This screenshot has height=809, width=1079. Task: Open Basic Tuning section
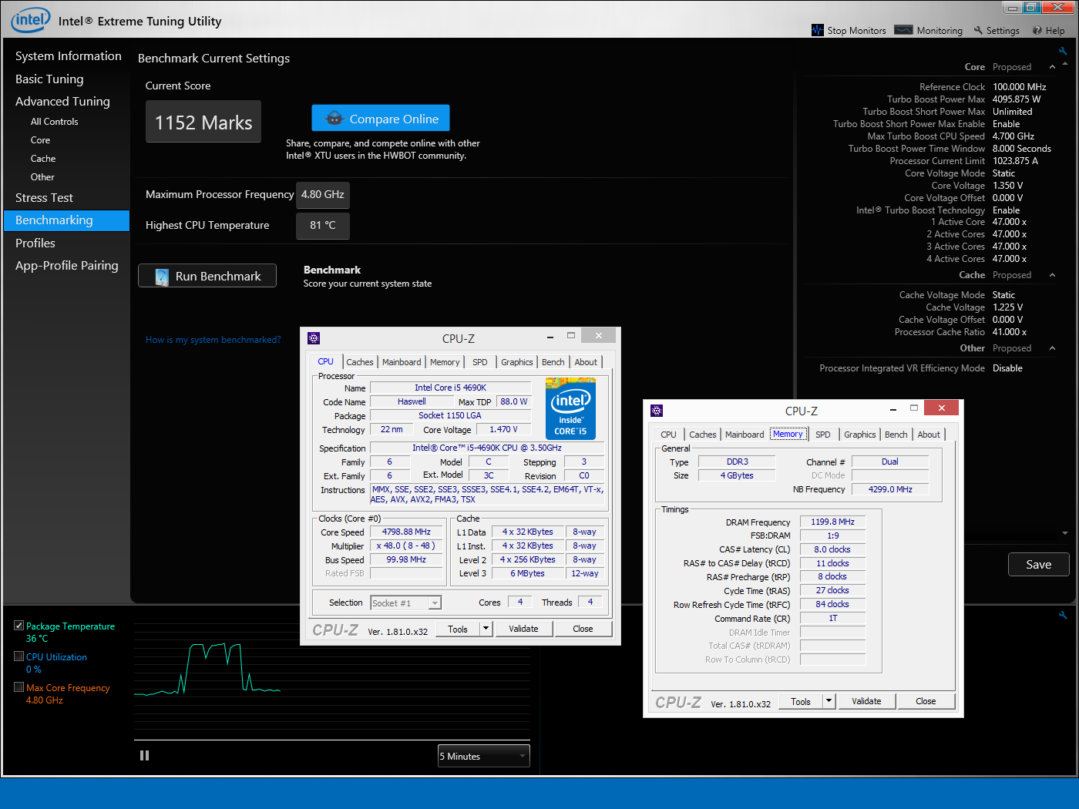(49, 79)
